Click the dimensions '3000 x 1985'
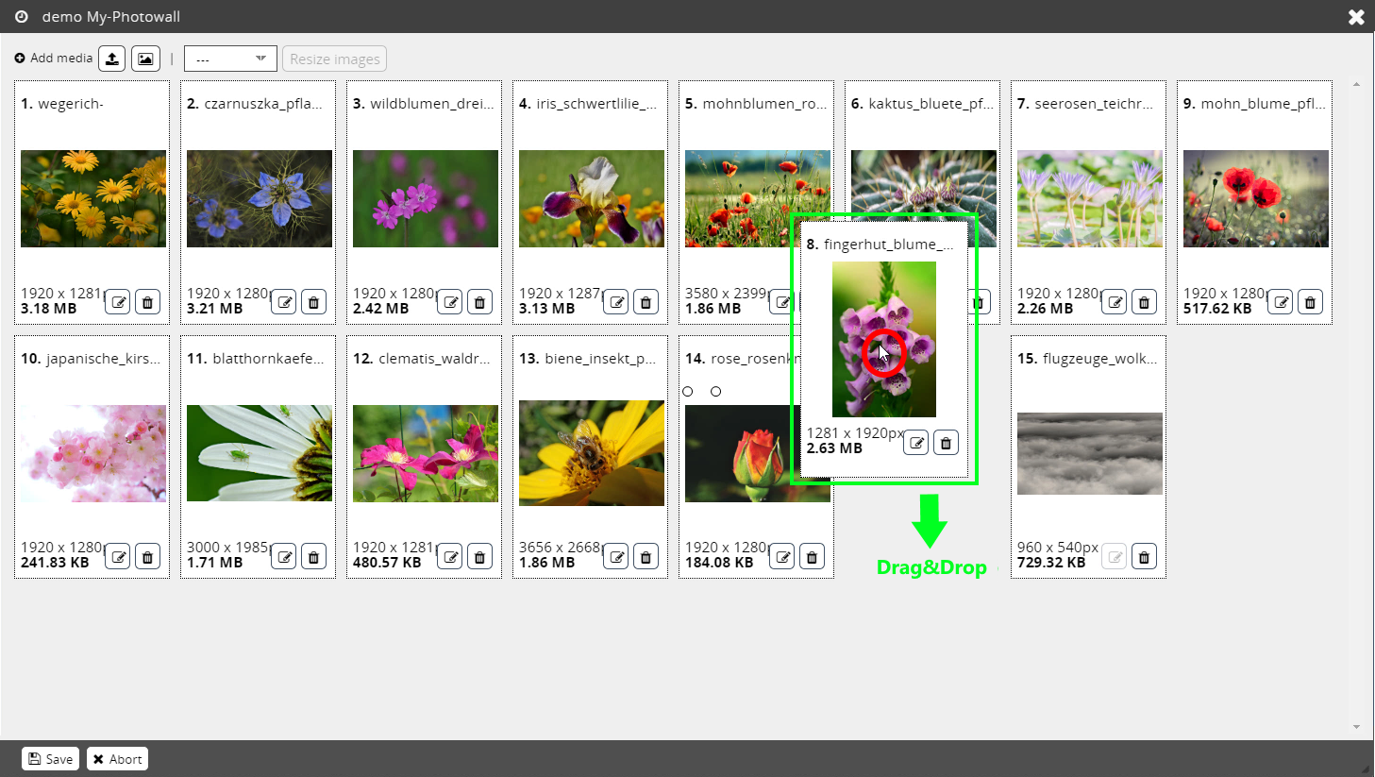This screenshot has width=1375, height=777. point(227,548)
